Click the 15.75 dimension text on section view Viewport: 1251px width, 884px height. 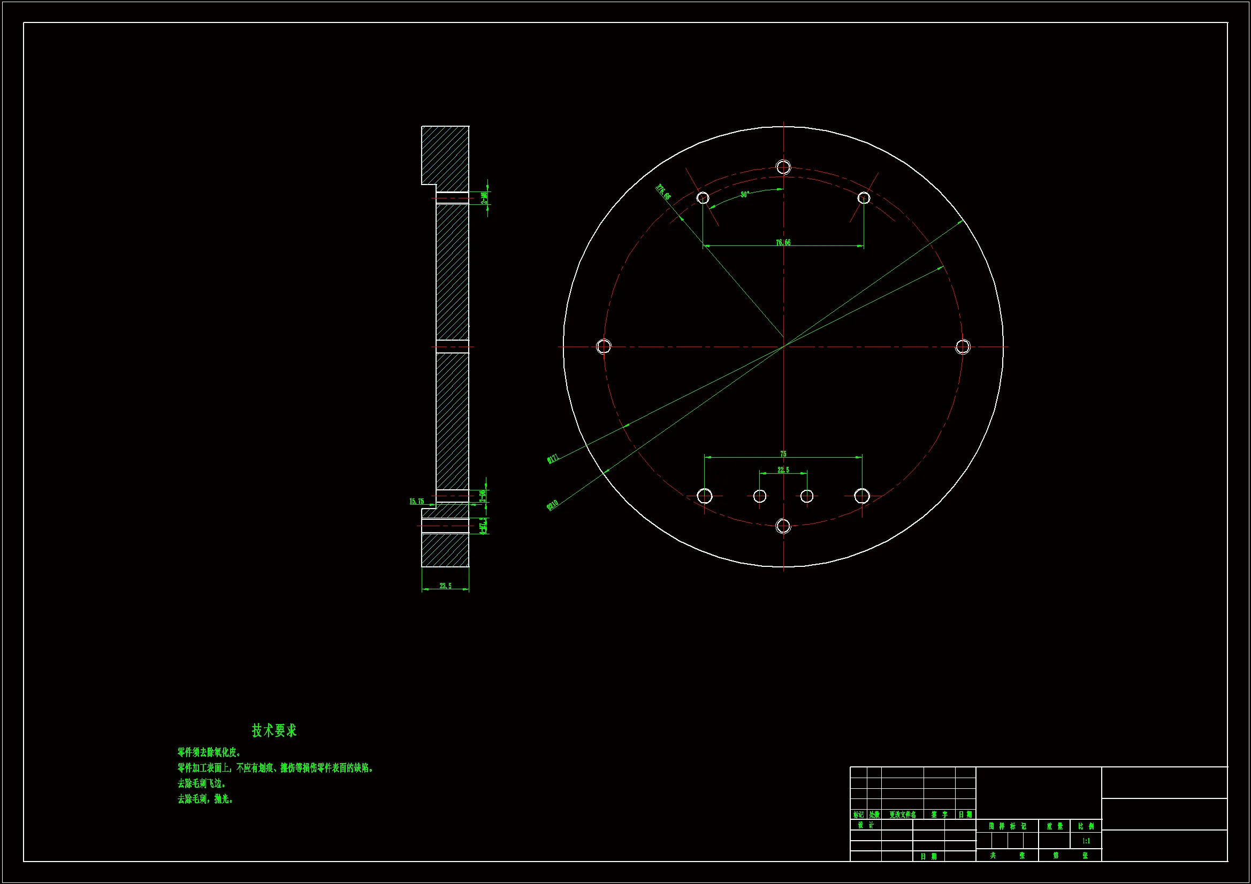pyautogui.click(x=416, y=501)
